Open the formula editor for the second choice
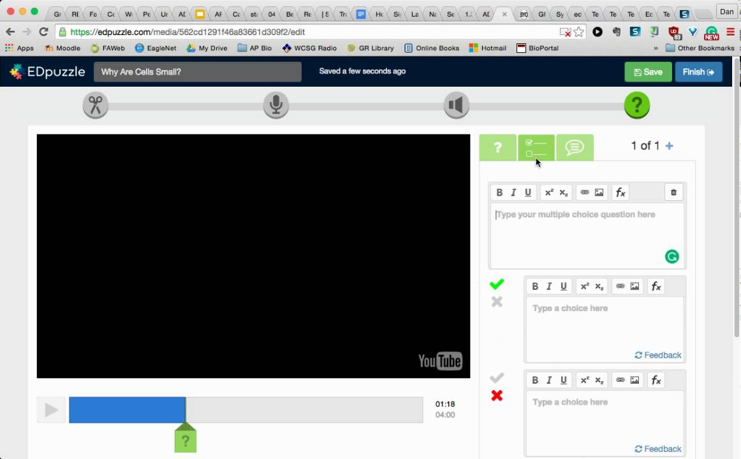The width and height of the screenshot is (741, 459). click(x=656, y=380)
